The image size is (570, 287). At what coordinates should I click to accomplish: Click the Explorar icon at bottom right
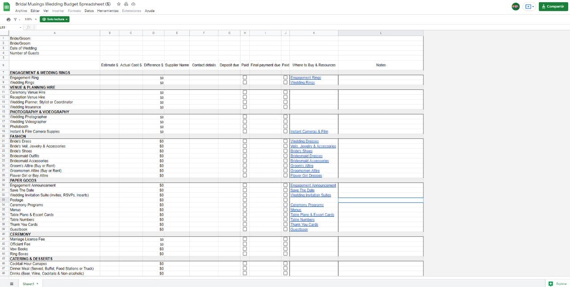pos(551,283)
